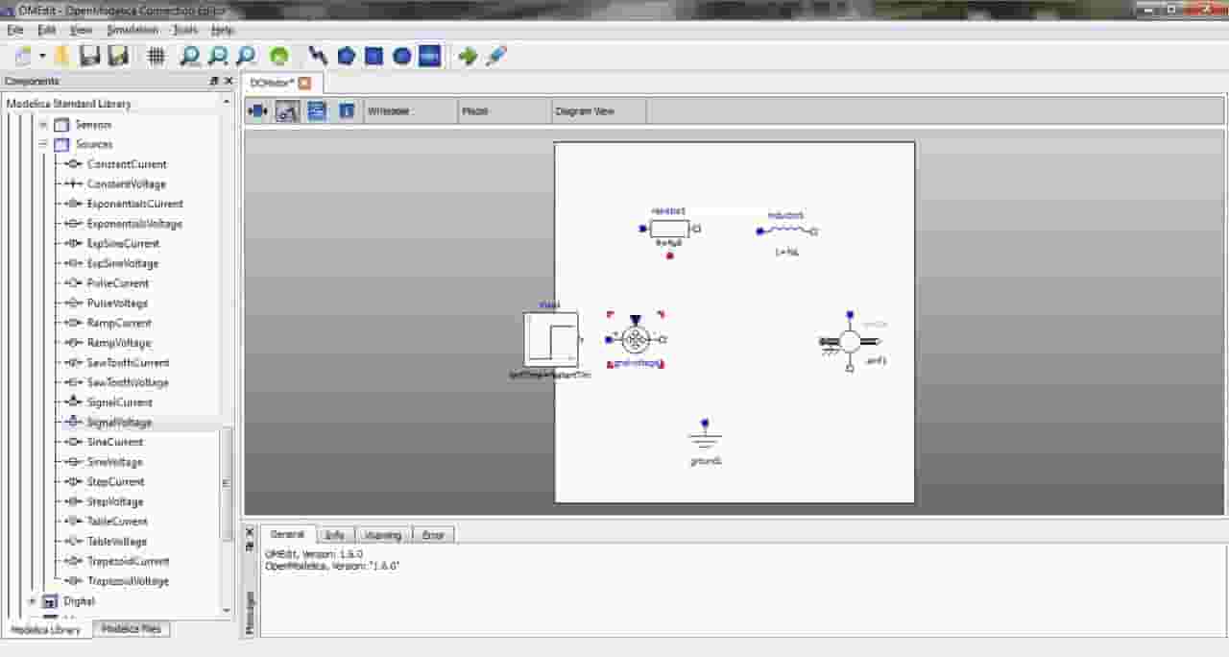The height and width of the screenshot is (657, 1229).
Task: Select the ground component in diagram
Action: pyautogui.click(x=705, y=437)
